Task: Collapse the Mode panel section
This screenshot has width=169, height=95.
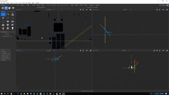Action: [1, 12]
